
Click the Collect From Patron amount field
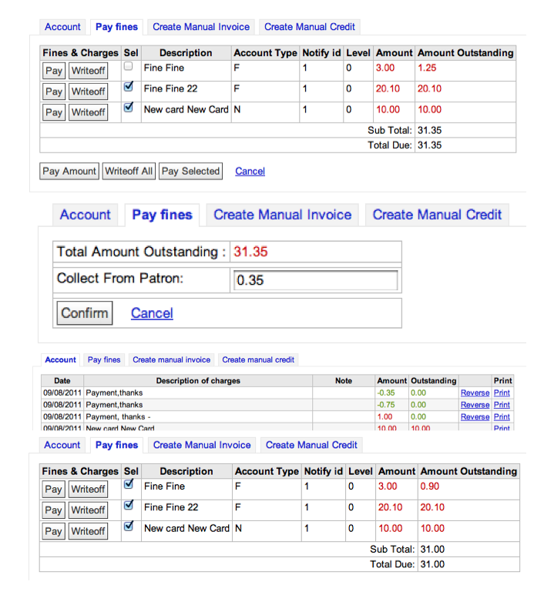pos(315,280)
